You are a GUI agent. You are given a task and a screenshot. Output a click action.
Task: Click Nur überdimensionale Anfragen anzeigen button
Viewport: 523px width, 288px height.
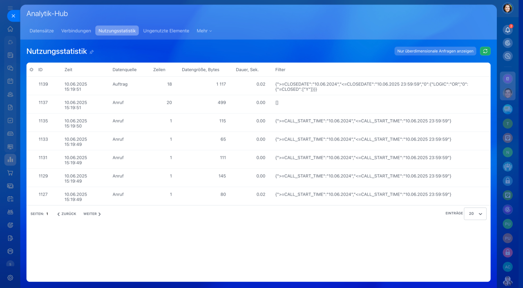(x=435, y=51)
